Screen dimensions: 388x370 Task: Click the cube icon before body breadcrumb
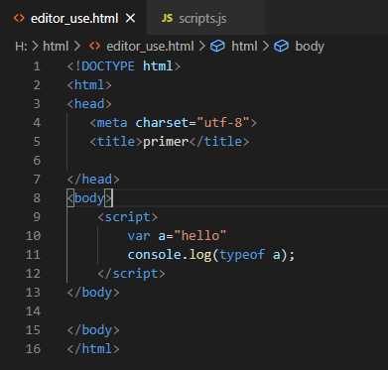point(281,47)
